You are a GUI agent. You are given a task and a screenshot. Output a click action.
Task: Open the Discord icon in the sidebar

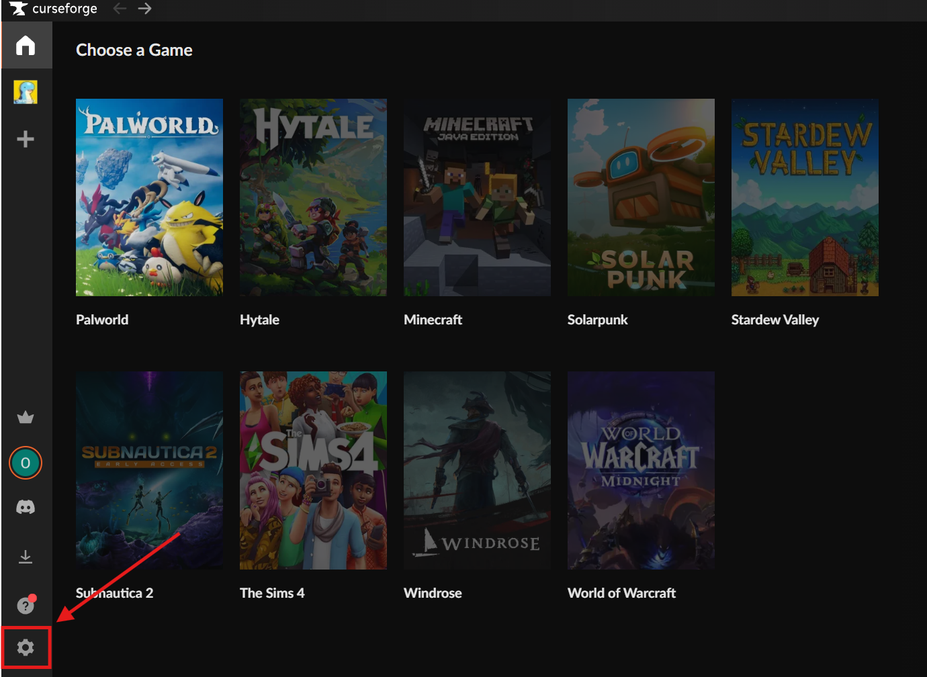(26, 507)
